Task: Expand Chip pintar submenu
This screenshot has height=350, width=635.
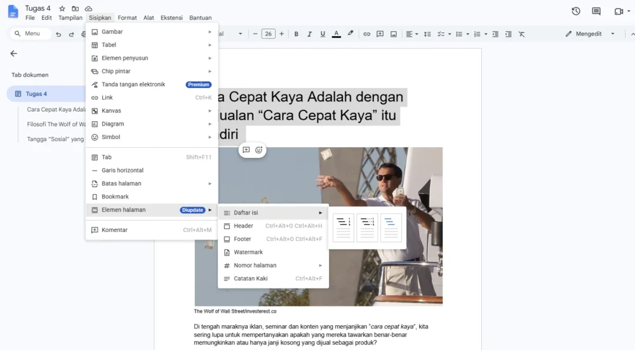Action: [152, 71]
